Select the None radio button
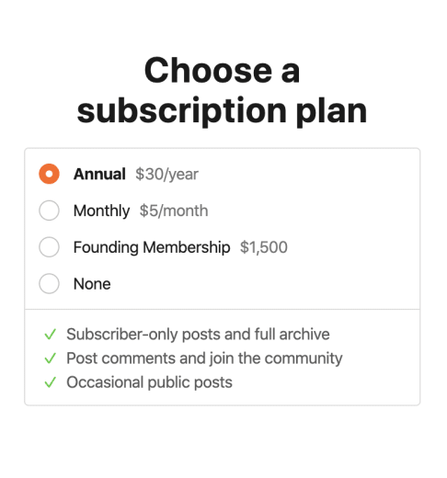 pyautogui.click(x=49, y=284)
